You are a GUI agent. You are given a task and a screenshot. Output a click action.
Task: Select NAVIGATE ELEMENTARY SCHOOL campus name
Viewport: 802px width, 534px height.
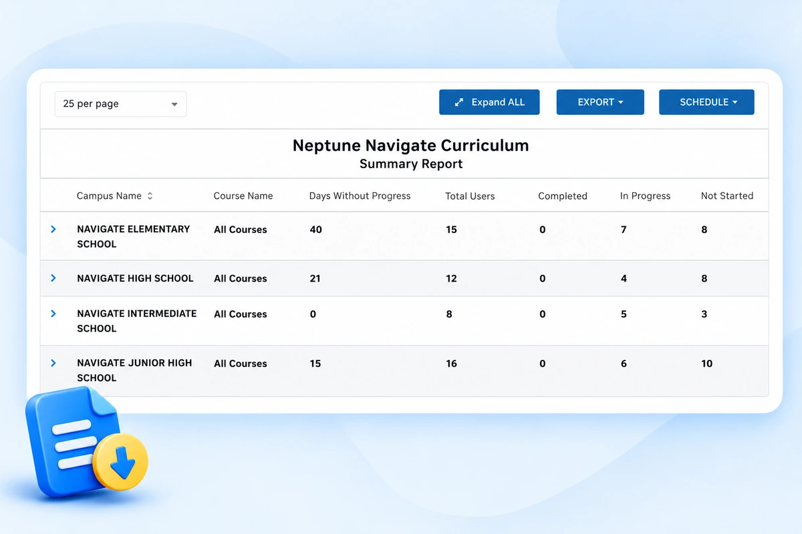point(133,236)
